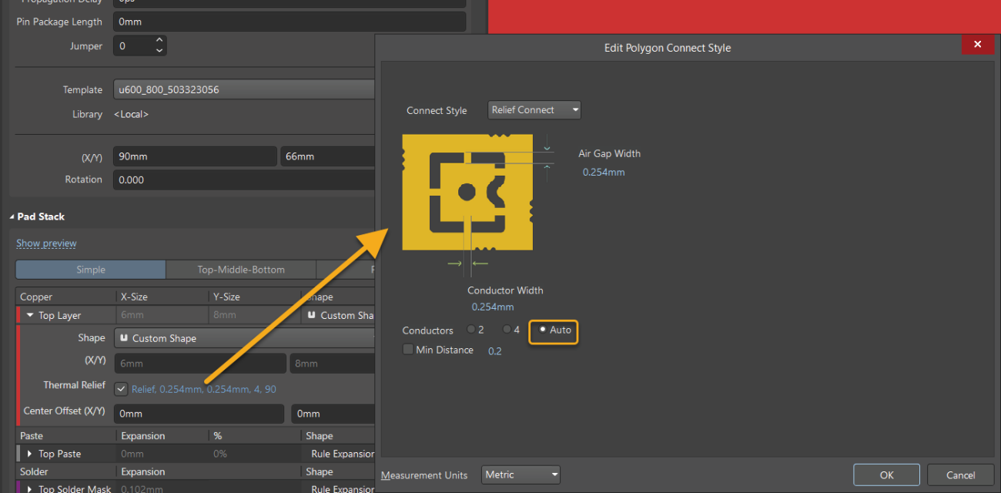Screen dimensions: 1001x493
Task: Open the Connect Style dropdown
Action: [534, 110]
